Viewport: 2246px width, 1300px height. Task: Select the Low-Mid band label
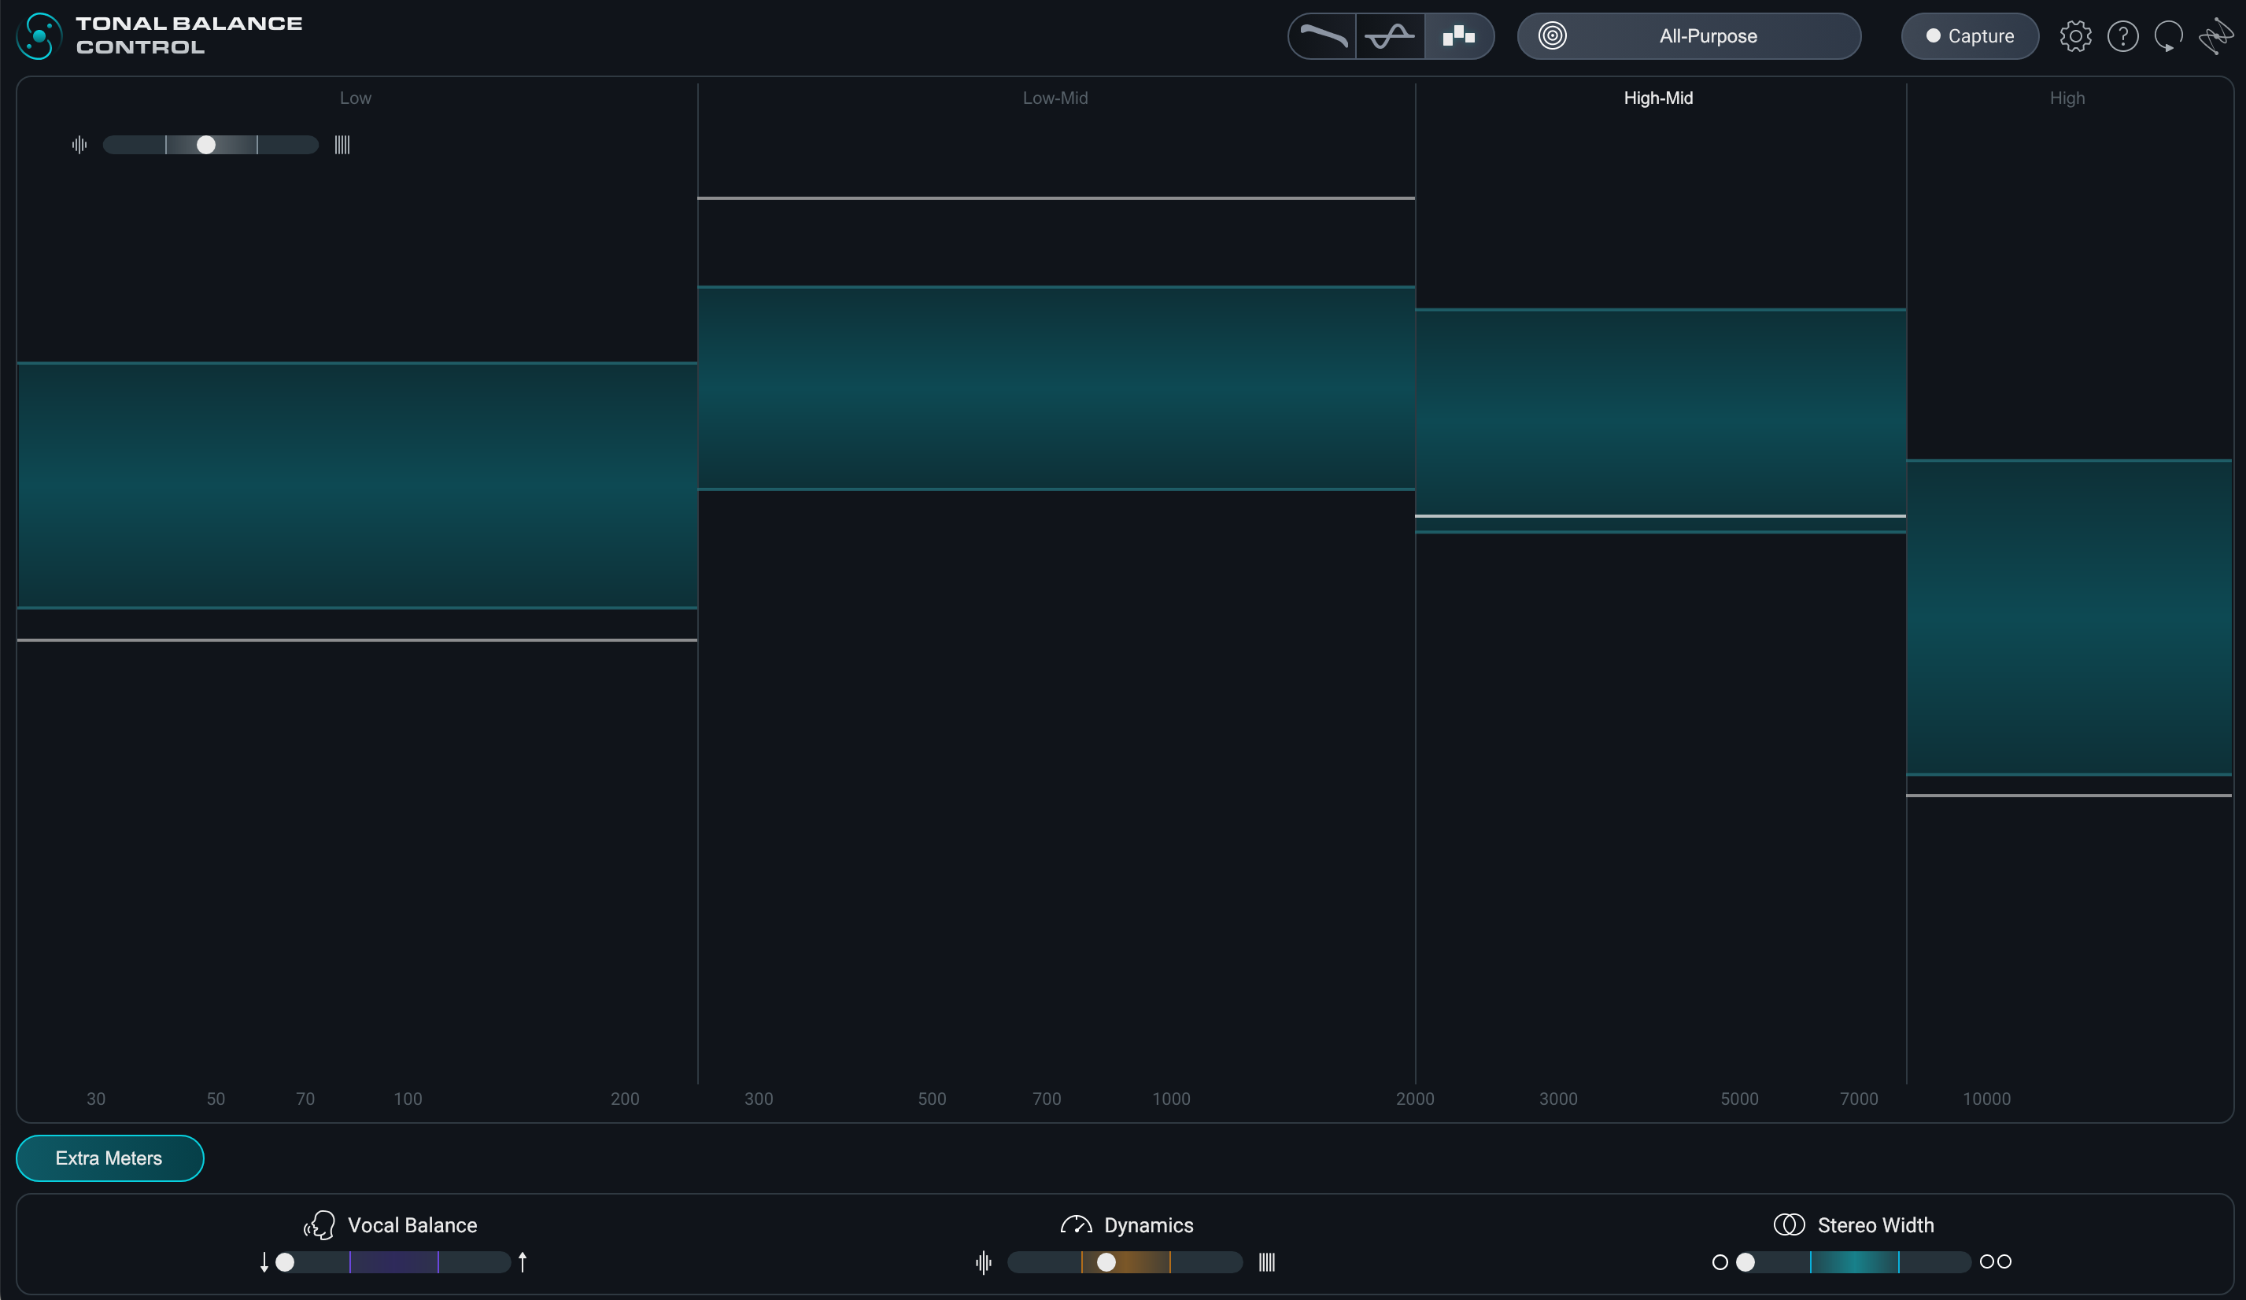[1055, 98]
